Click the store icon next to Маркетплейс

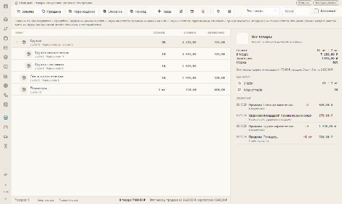click(x=239, y=90)
